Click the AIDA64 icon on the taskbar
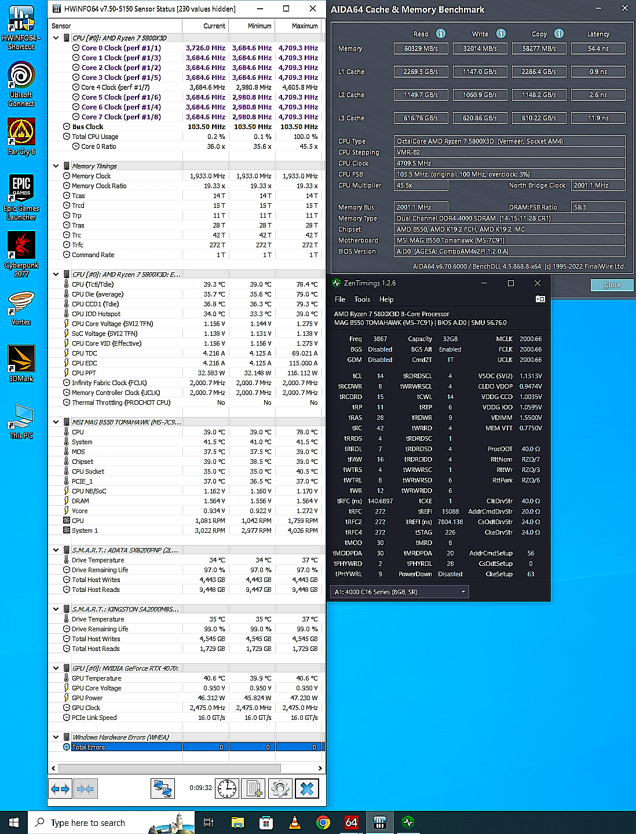Screen dimensions: 636x834 point(352,822)
